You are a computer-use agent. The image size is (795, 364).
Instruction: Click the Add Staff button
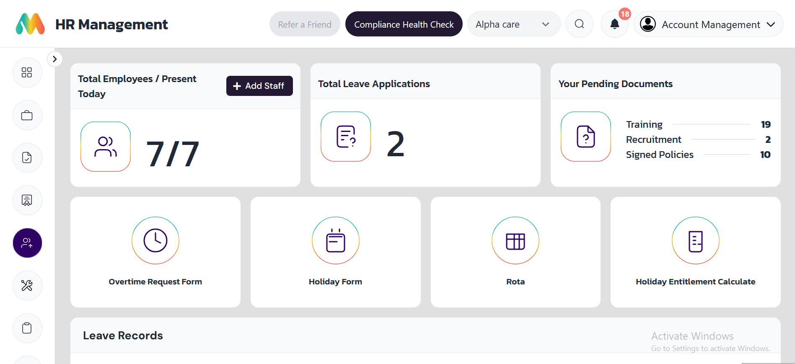click(x=259, y=86)
